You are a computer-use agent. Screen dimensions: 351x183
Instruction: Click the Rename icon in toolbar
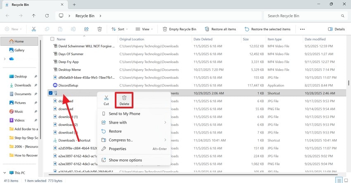73,29
